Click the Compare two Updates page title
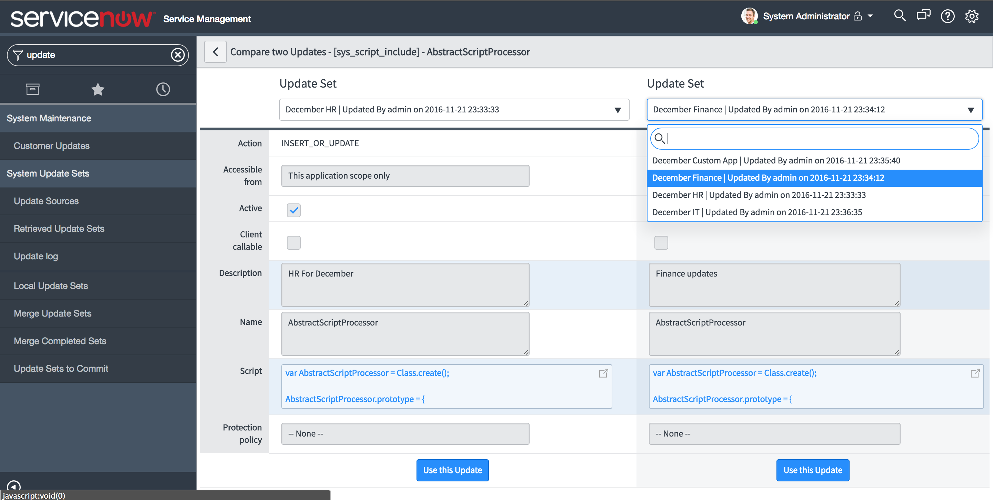The height and width of the screenshot is (500, 993). [x=380, y=52]
